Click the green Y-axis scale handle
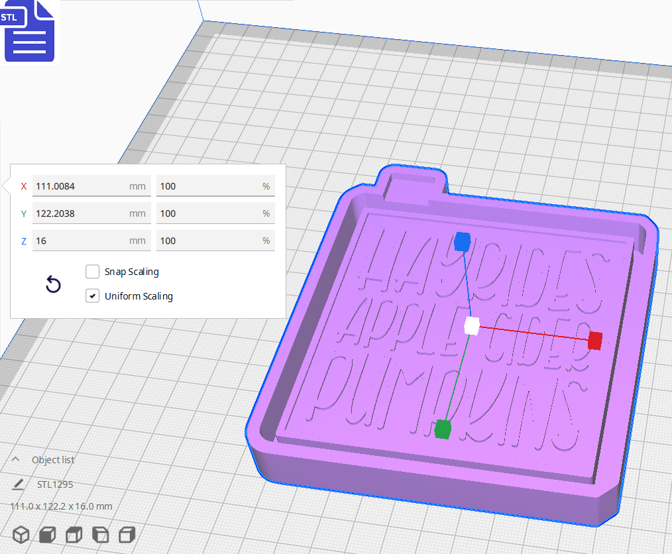 tap(443, 428)
